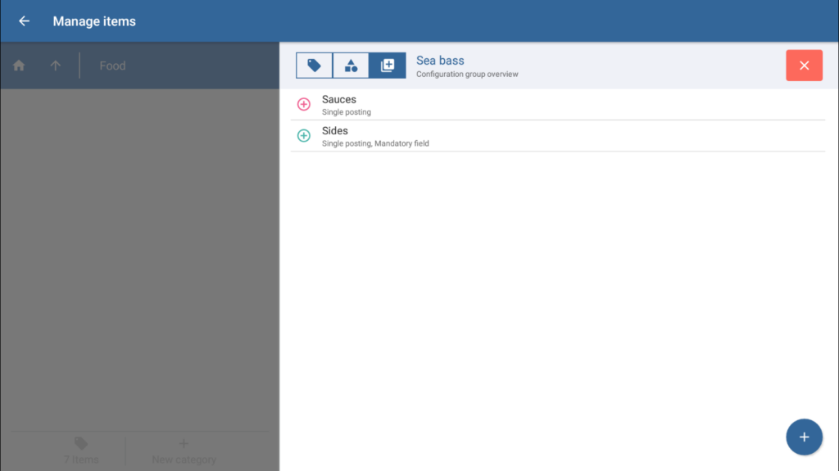Switch to the shapes icon tab
Screen dimensions: 839x471
click(x=351, y=66)
